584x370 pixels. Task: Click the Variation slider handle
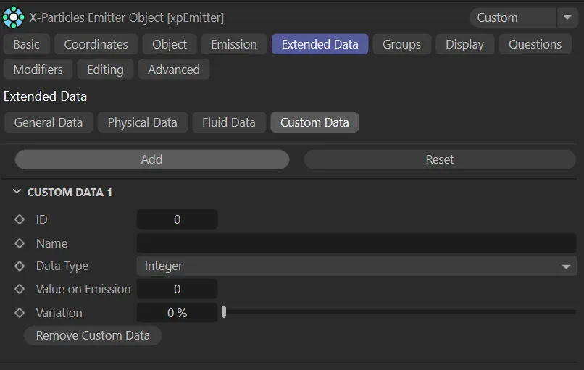point(224,312)
